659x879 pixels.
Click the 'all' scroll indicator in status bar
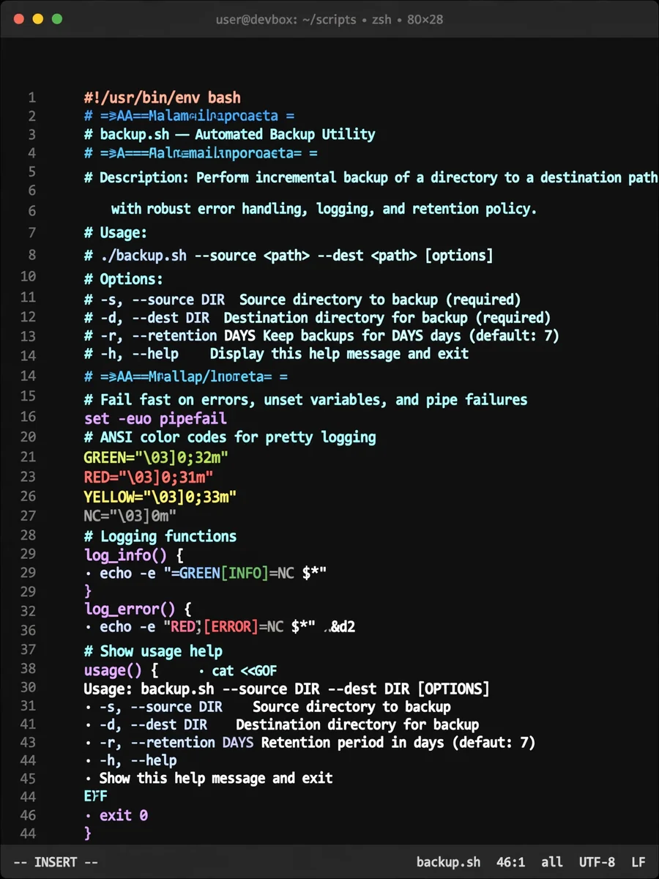(552, 862)
